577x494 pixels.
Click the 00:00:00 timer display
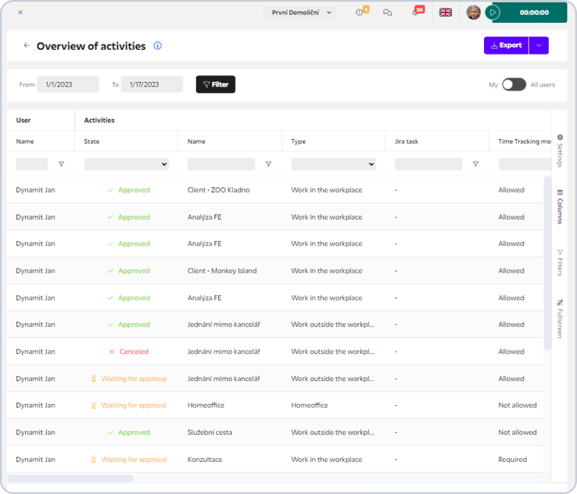[x=534, y=12]
